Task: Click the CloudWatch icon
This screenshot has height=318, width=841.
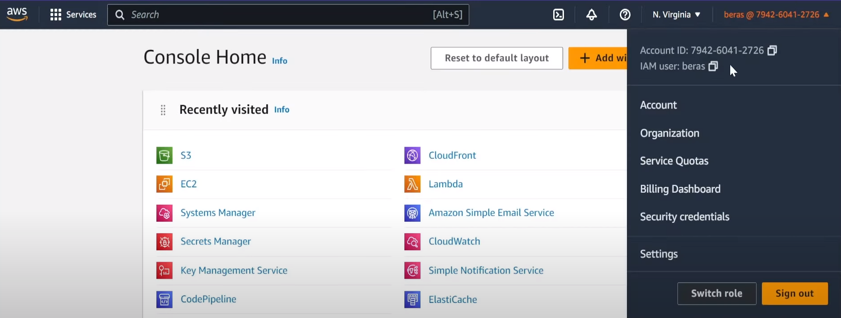Action: click(412, 241)
